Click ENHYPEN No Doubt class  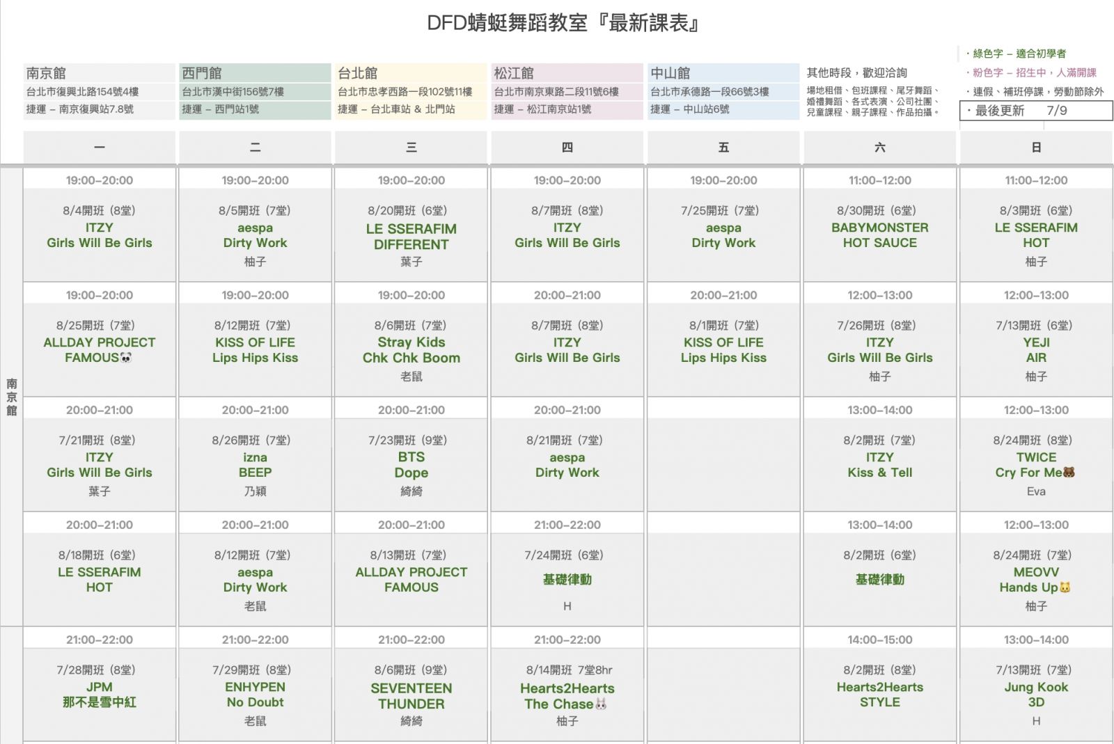(x=256, y=695)
